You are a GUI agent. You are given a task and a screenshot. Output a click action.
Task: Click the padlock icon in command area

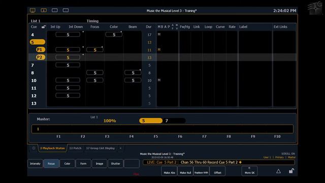coord(291,171)
